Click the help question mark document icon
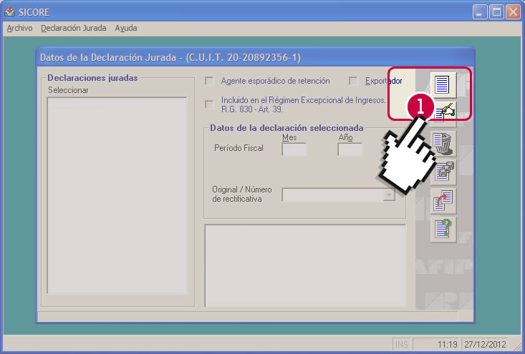 pyautogui.click(x=443, y=230)
